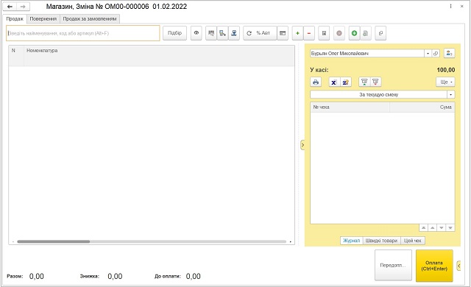Viewport: 471px width, 287px height.
Task: Click the scales toolbar icon
Action: click(x=234, y=33)
